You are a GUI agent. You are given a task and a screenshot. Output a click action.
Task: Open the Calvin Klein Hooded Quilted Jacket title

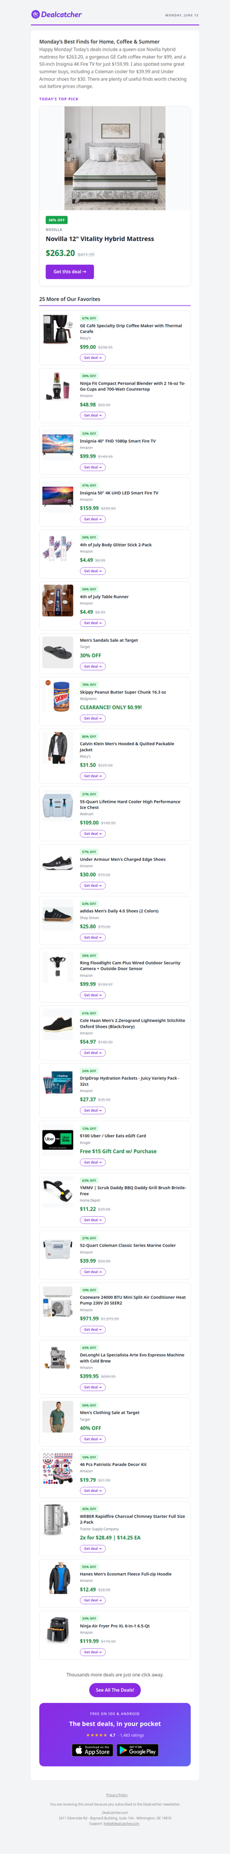(x=127, y=746)
